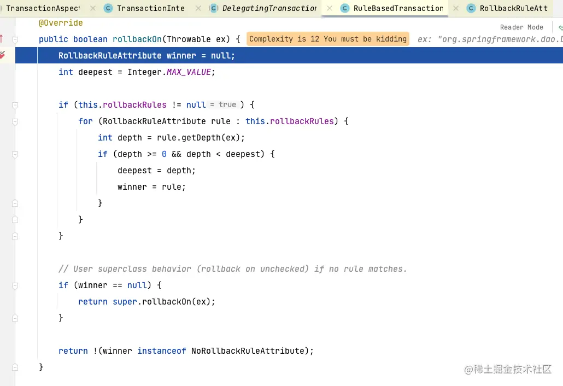Click the rollbackOn method name in declaration
Image resolution: width=563 pixels, height=386 pixels.
click(137, 39)
